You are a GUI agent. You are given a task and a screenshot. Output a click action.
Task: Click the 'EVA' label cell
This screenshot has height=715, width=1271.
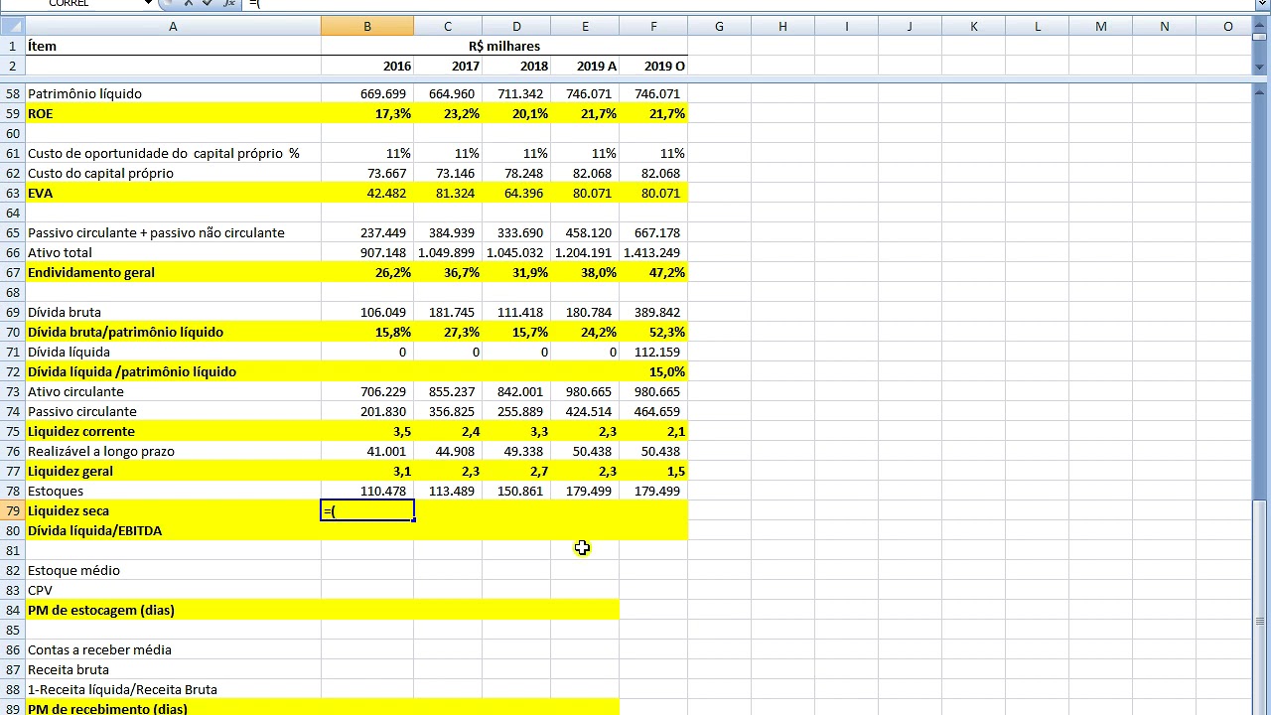173,193
